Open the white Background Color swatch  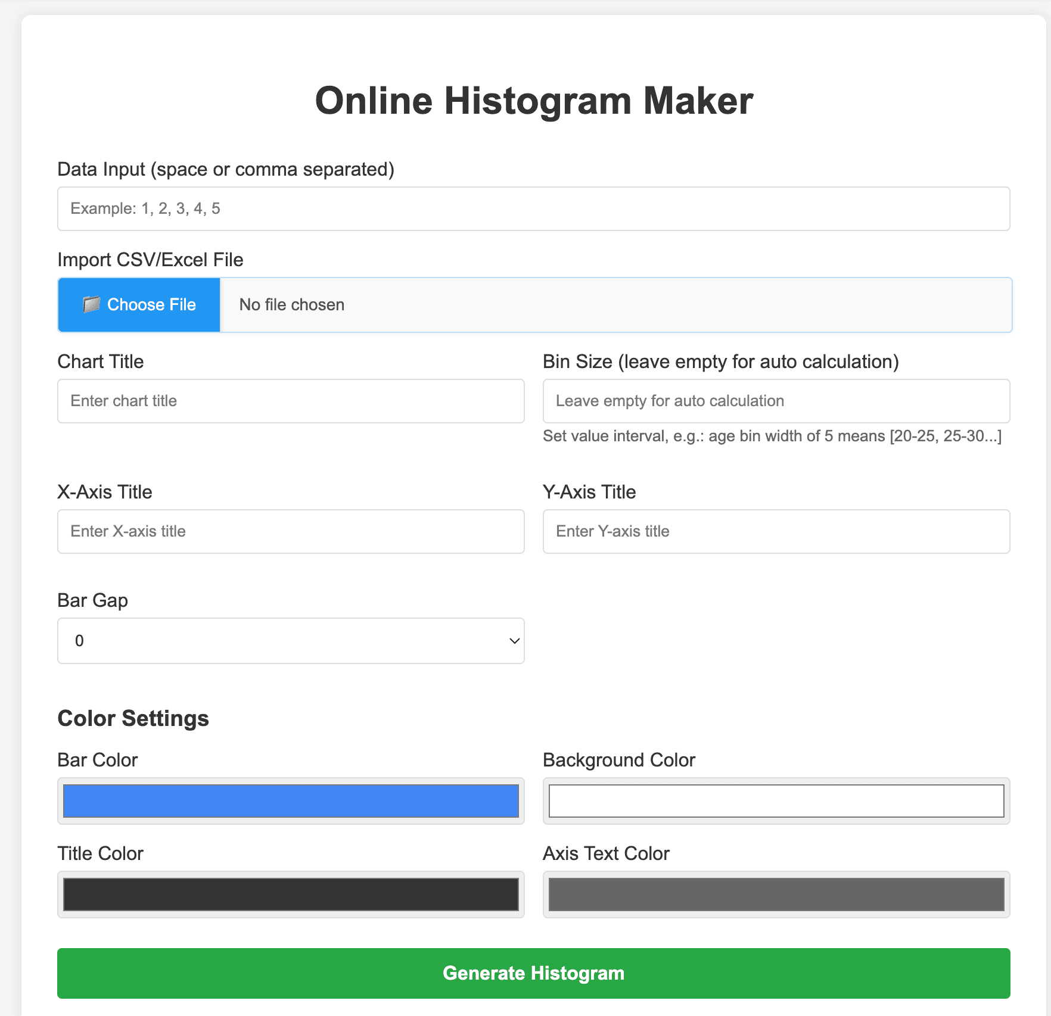coord(776,801)
